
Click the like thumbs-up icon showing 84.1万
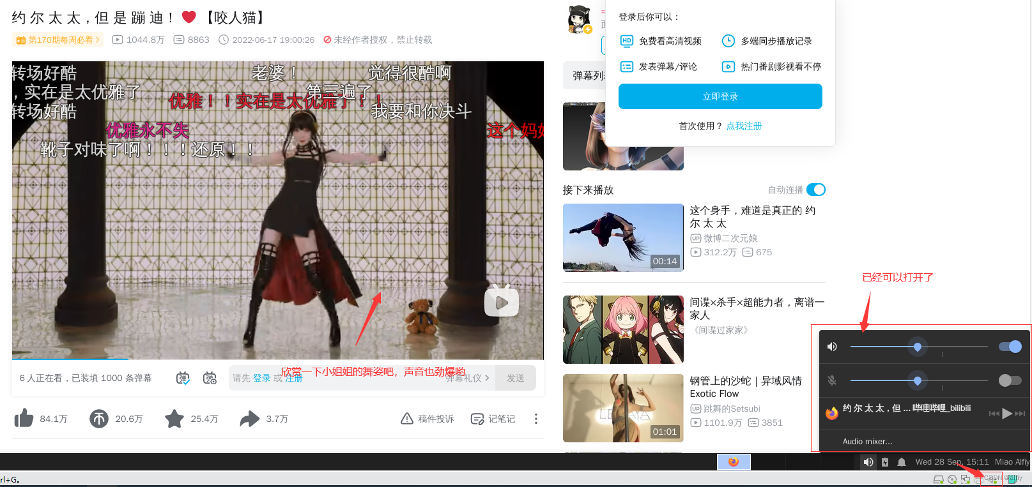[x=24, y=418]
